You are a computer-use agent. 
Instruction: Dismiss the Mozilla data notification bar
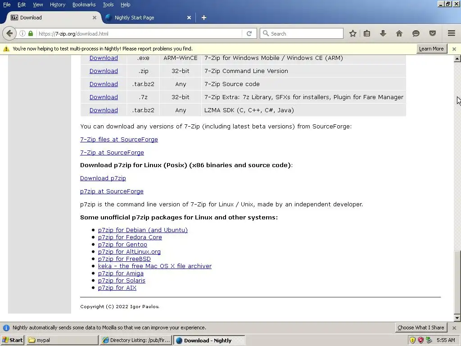coord(454,328)
